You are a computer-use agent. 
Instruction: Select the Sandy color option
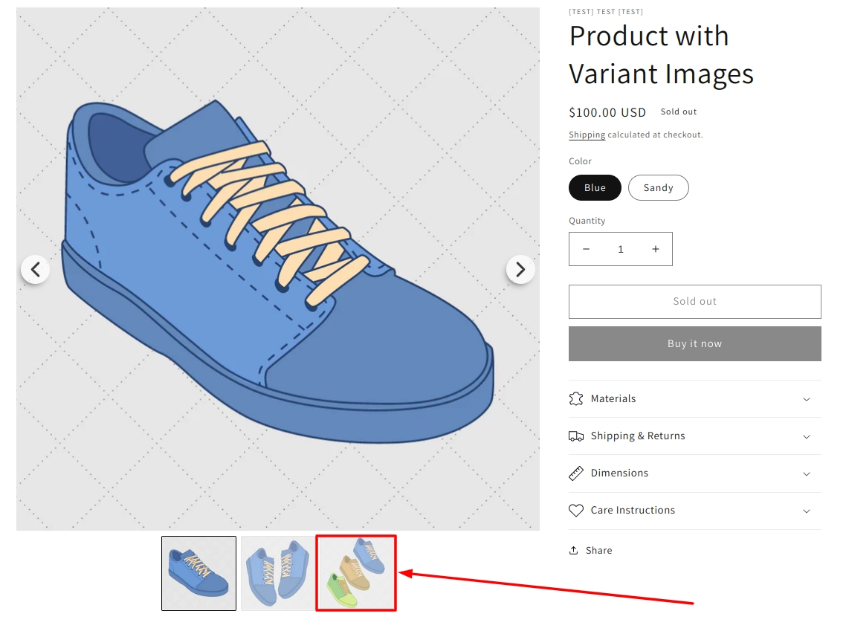658,188
